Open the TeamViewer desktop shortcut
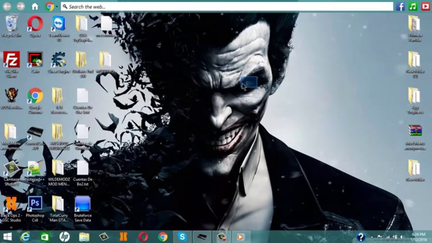432x243 pixels. point(59,28)
